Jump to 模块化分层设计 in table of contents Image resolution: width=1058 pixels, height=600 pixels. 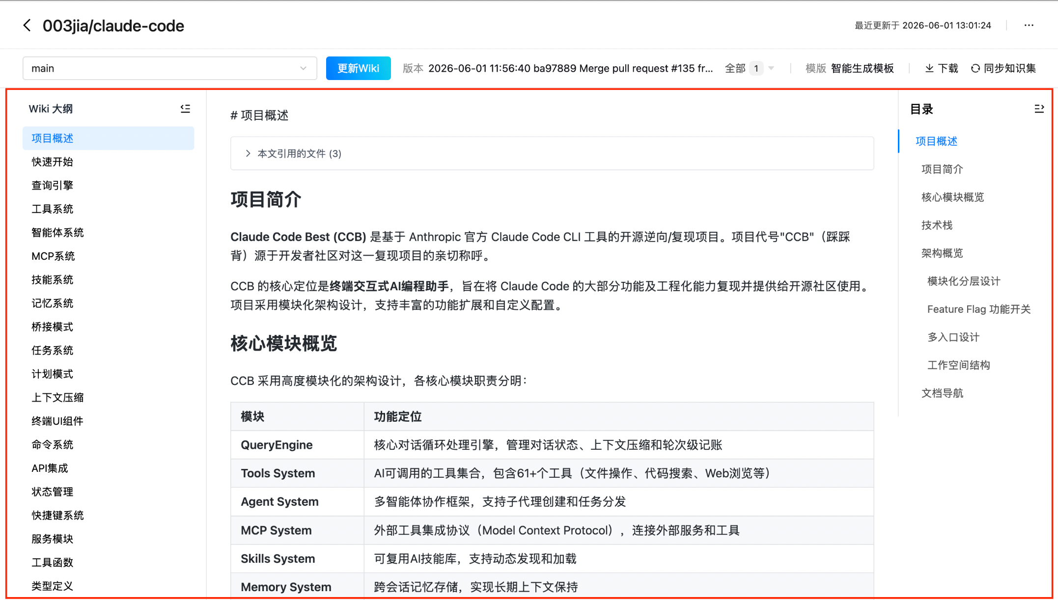point(964,281)
